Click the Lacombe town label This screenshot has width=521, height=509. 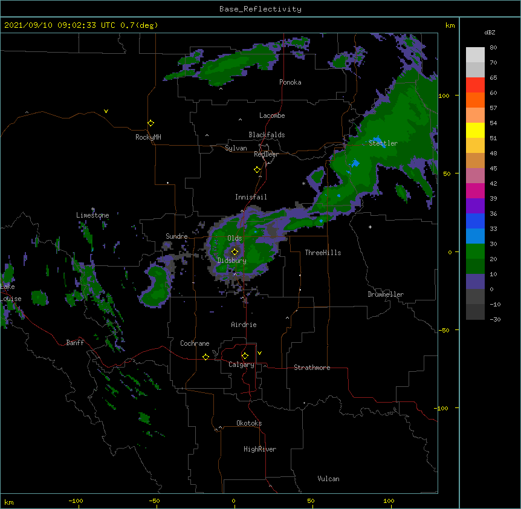pos(272,115)
